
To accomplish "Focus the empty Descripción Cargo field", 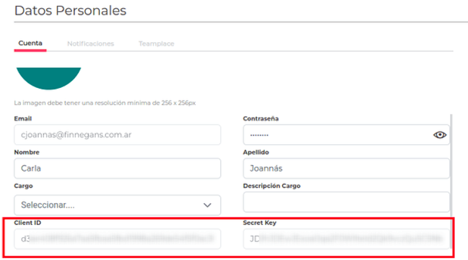I will click(x=346, y=202).
